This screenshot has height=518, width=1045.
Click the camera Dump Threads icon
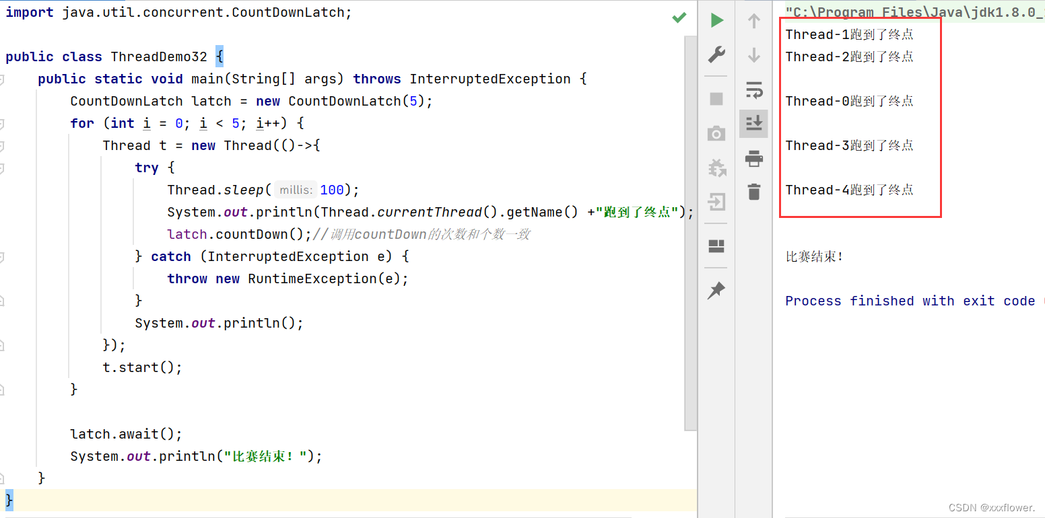(716, 133)
